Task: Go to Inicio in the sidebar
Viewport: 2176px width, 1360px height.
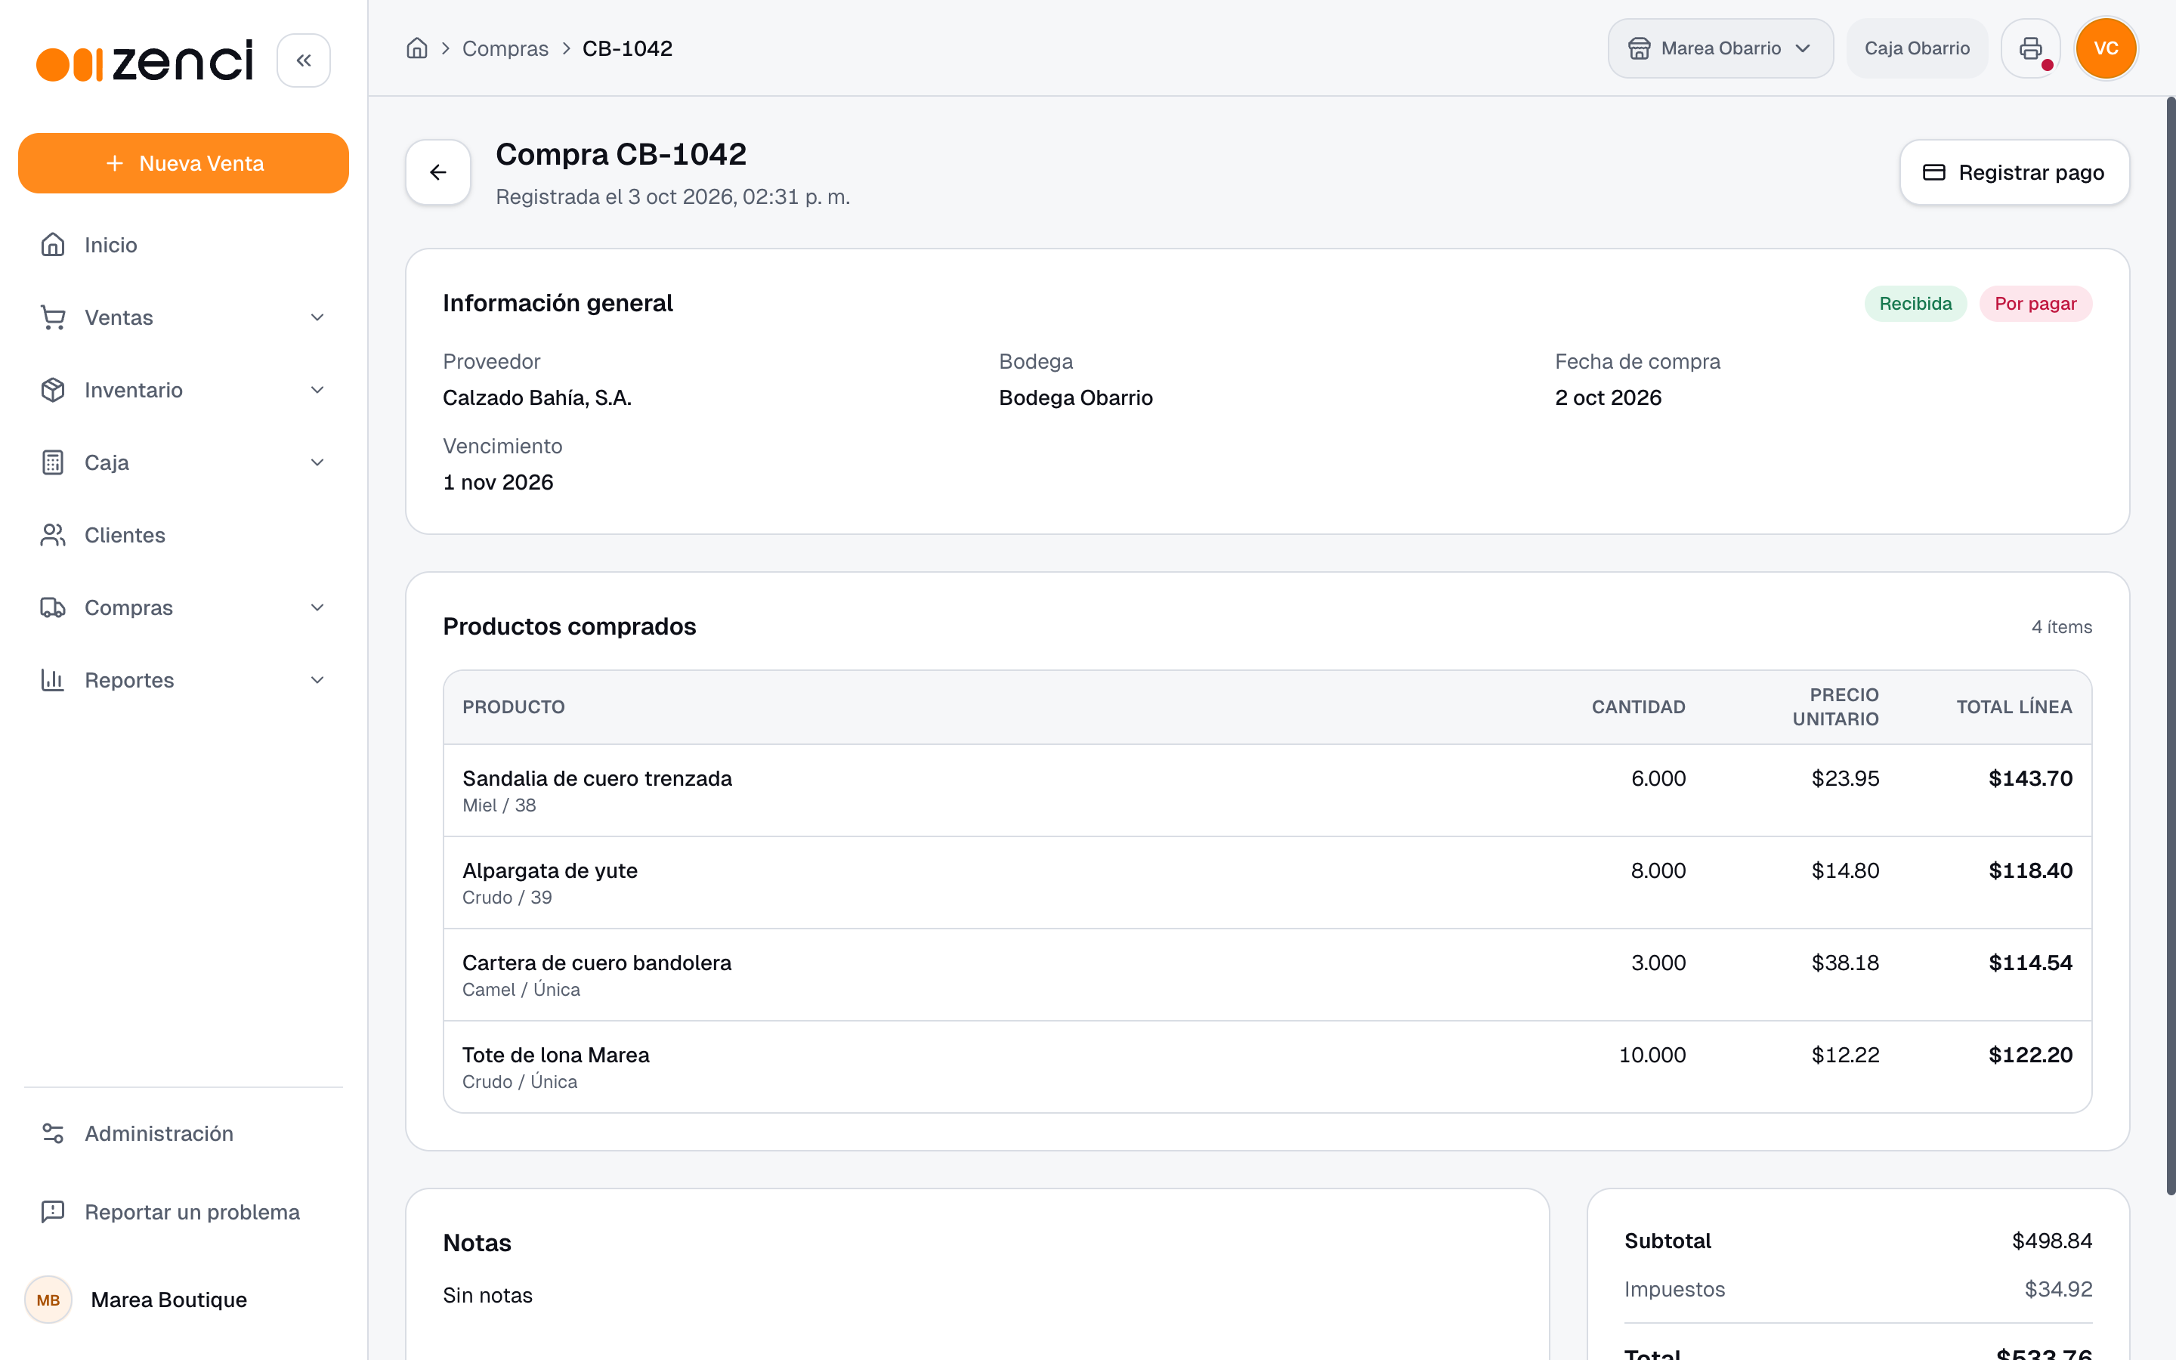Action: [184, 245]
